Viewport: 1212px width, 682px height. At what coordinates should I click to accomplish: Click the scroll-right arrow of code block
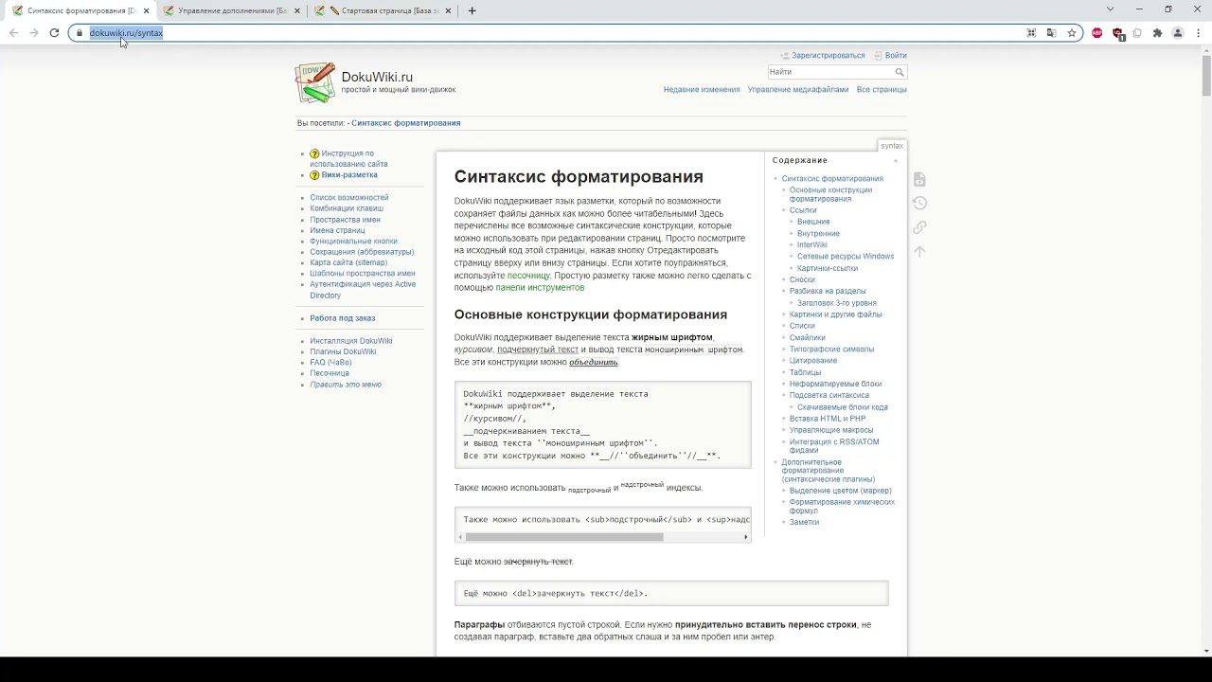pyautogui.click(x=746, y=537)
